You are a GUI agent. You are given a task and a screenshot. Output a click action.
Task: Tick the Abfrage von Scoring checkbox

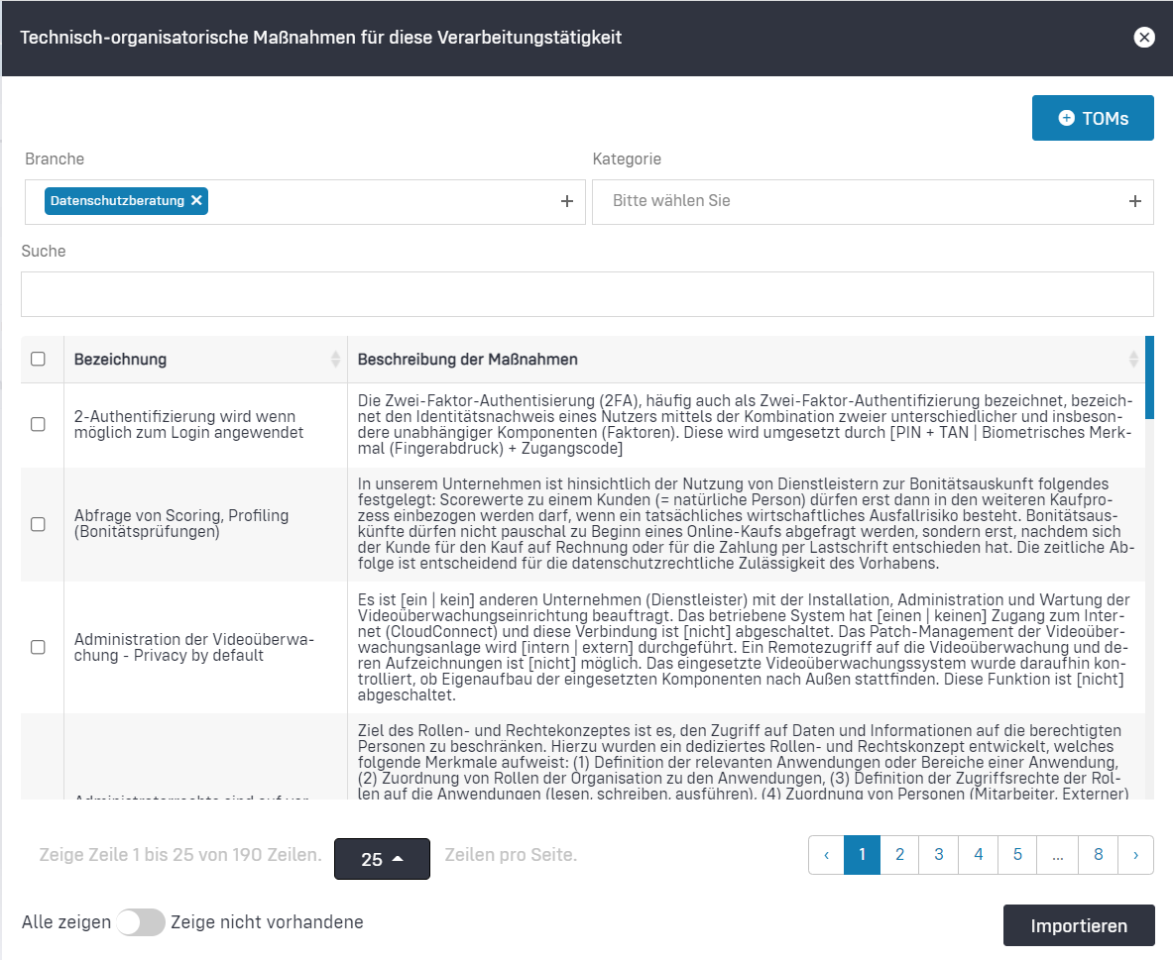(38, 524)
